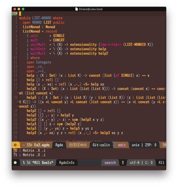Jump to goal ?1 : Matrix .X .i

pyautogui.click(x=29, y=155)
